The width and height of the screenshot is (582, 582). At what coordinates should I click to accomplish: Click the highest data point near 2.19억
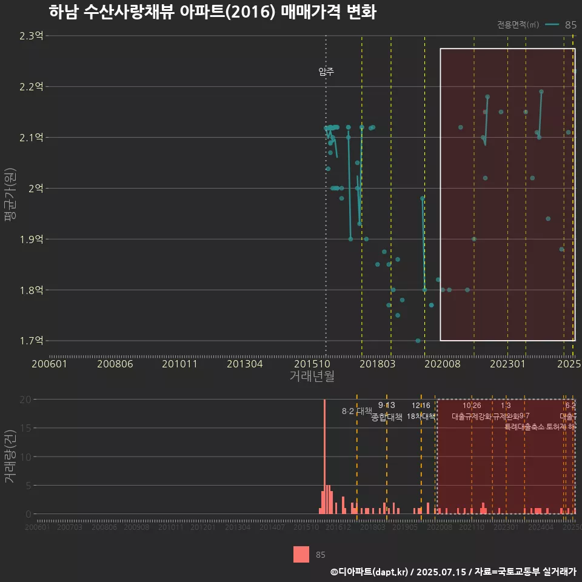click(541, 92)
